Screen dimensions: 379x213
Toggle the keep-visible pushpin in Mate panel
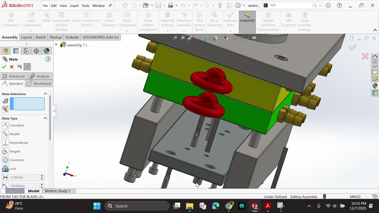[27, 67]
